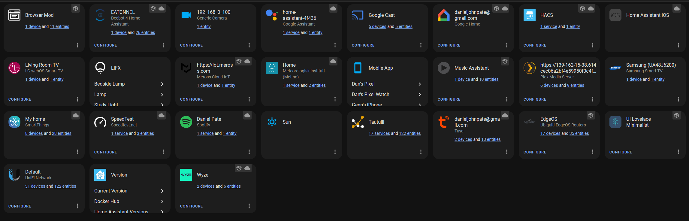
Task: Configure the Wyze integration
Action: 192,206
